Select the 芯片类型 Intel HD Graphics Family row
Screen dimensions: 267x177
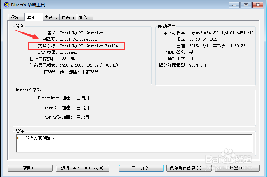coord(77,46)
